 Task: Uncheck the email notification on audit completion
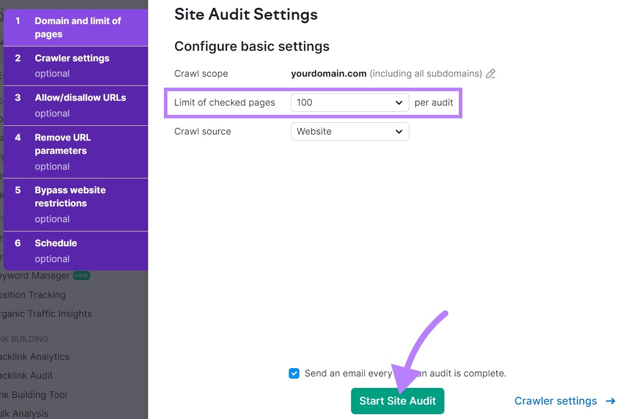[x=294, y=373]
